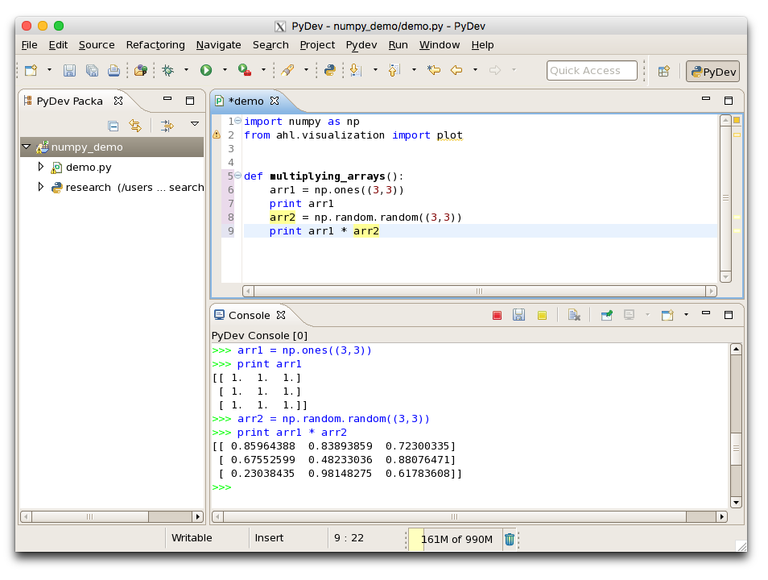Run the program with the green play icon
Viewport: 768px width, 580px height.
coord(206,71)
